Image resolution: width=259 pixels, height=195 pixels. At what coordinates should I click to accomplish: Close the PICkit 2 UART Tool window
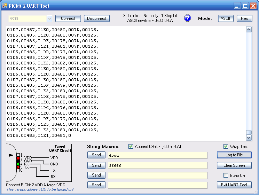click(253, 6)
